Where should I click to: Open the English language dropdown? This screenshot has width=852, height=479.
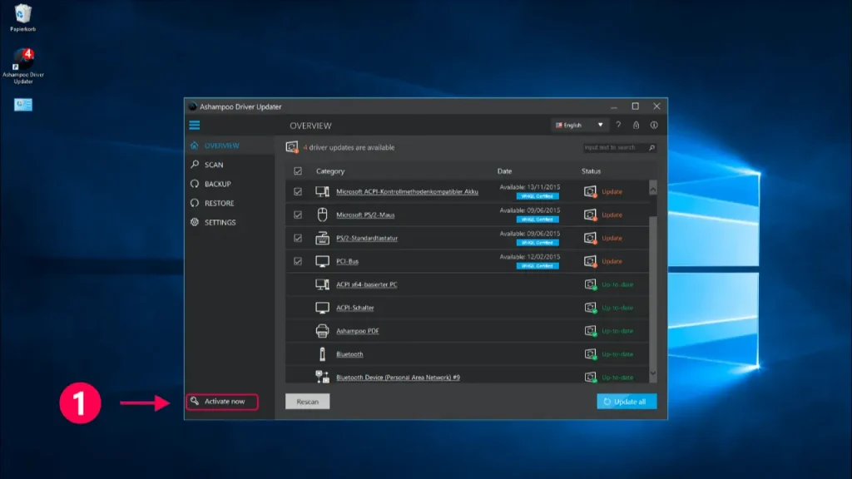tap(579, 125)
